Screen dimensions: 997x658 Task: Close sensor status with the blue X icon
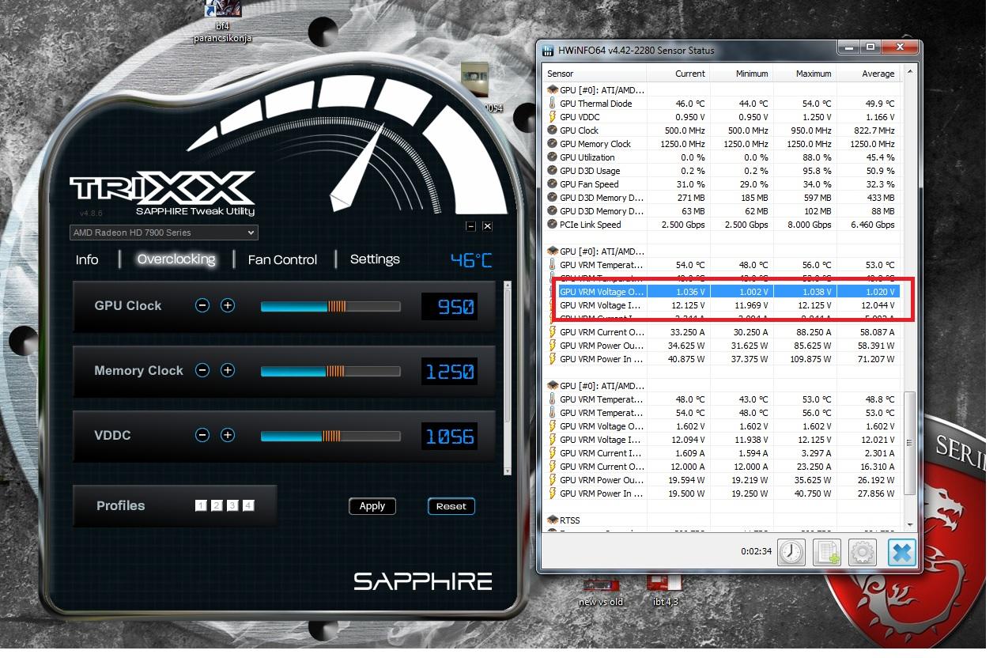(901, 552)
